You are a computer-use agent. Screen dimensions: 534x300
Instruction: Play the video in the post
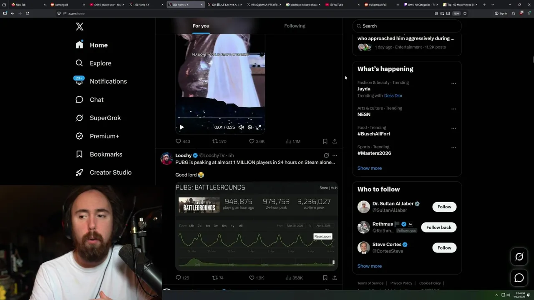181,127
